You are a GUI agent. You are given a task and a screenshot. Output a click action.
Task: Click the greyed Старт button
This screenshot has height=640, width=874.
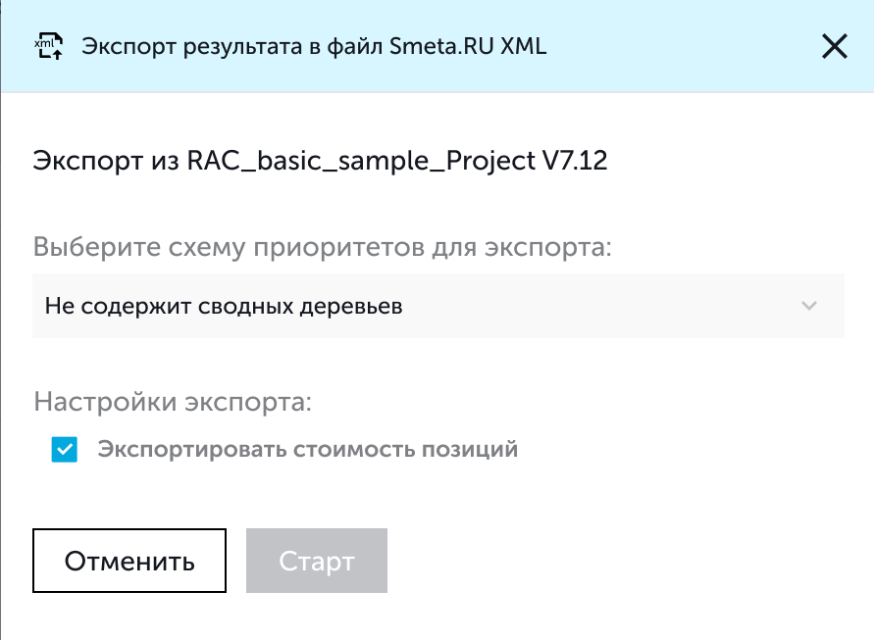316,562
